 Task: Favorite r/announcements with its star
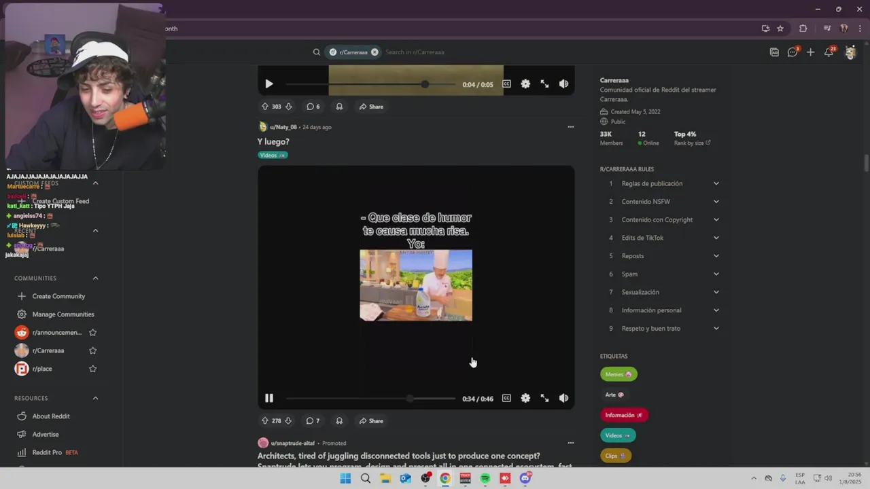93,333
